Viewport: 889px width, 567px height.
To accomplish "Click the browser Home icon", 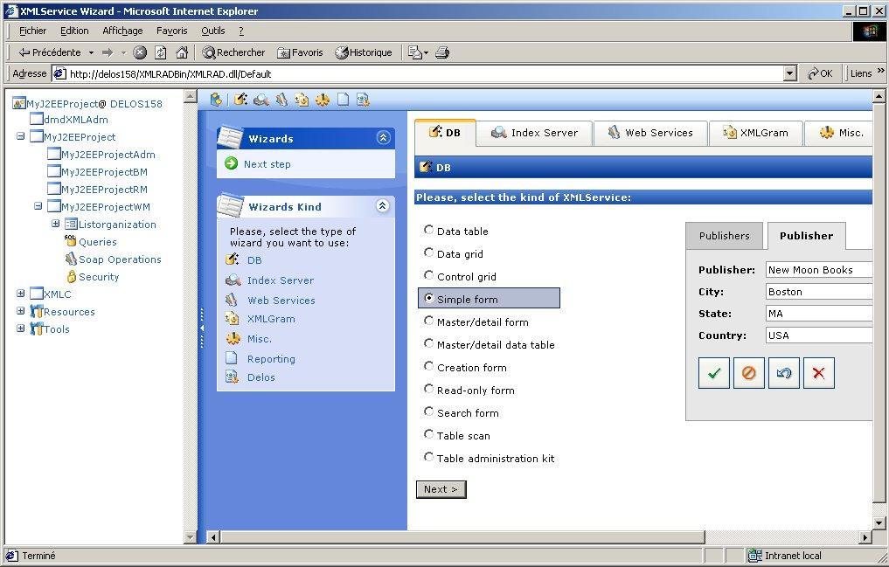I will click(182, 52).
